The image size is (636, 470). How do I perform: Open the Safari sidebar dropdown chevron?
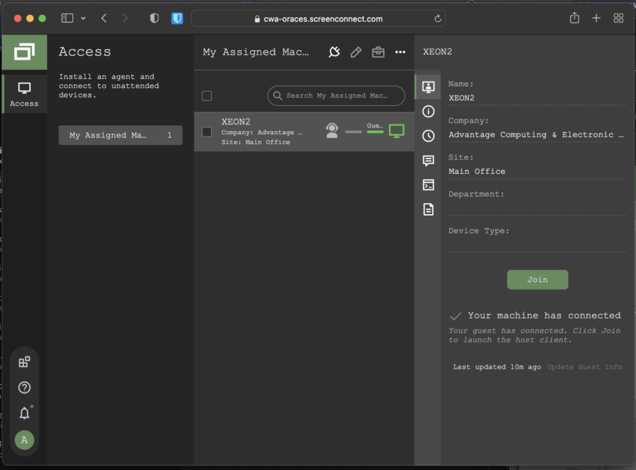pyautogui.click(x=83, y=18)
